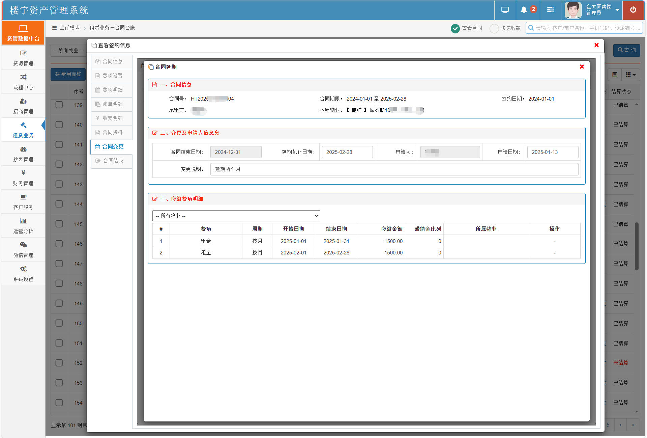647x438 pixels.
Task: Open 资源管理 in the sidebar
Action: 23,58
